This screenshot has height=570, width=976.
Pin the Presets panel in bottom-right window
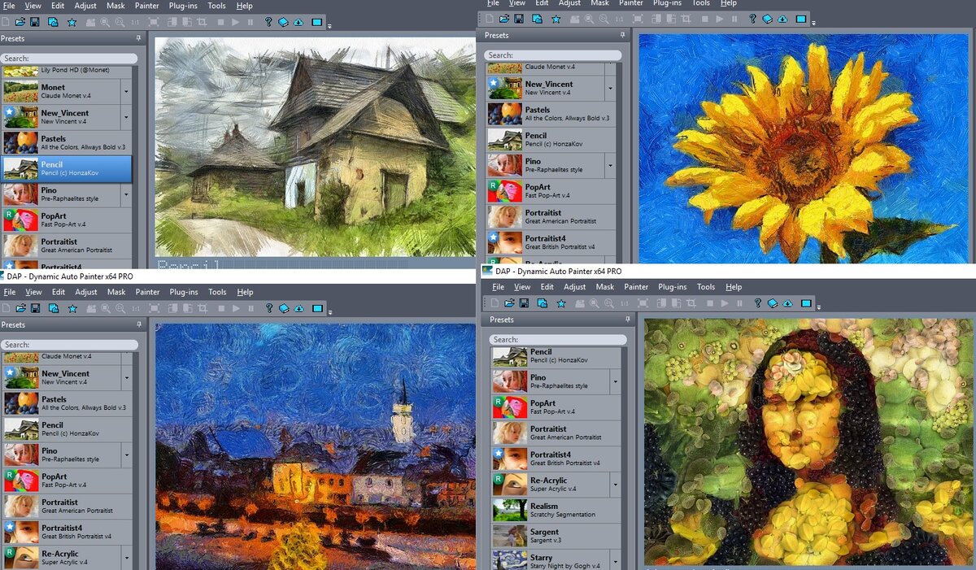pyautogui.click(x=628, y=320)
